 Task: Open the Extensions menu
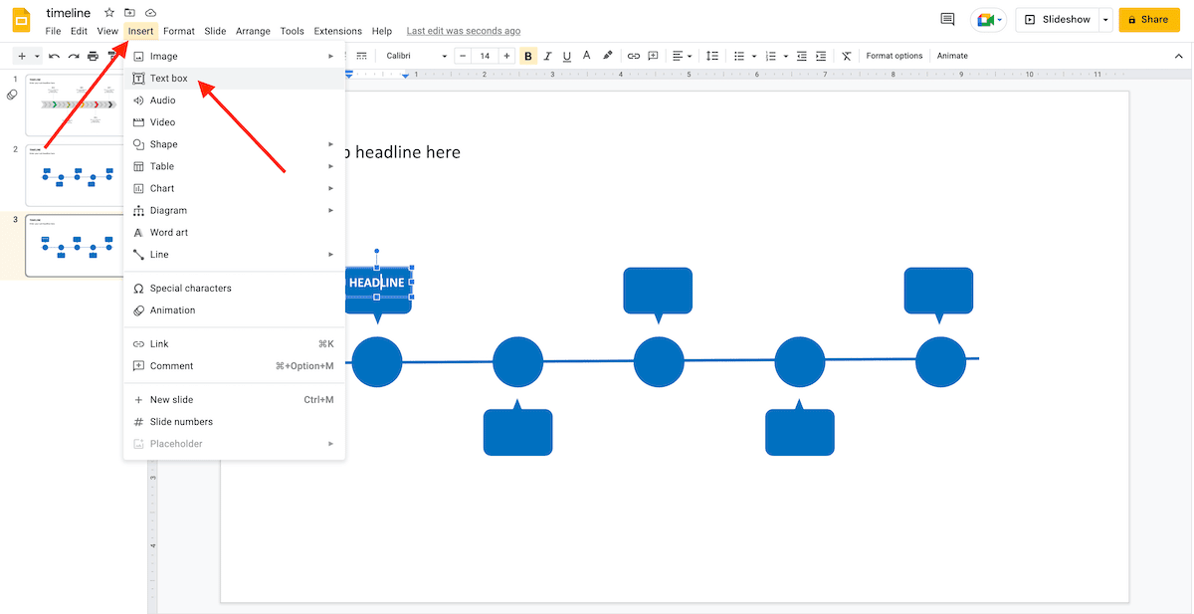click(x=338, y=31)
